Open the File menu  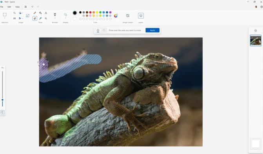point(2,7)
